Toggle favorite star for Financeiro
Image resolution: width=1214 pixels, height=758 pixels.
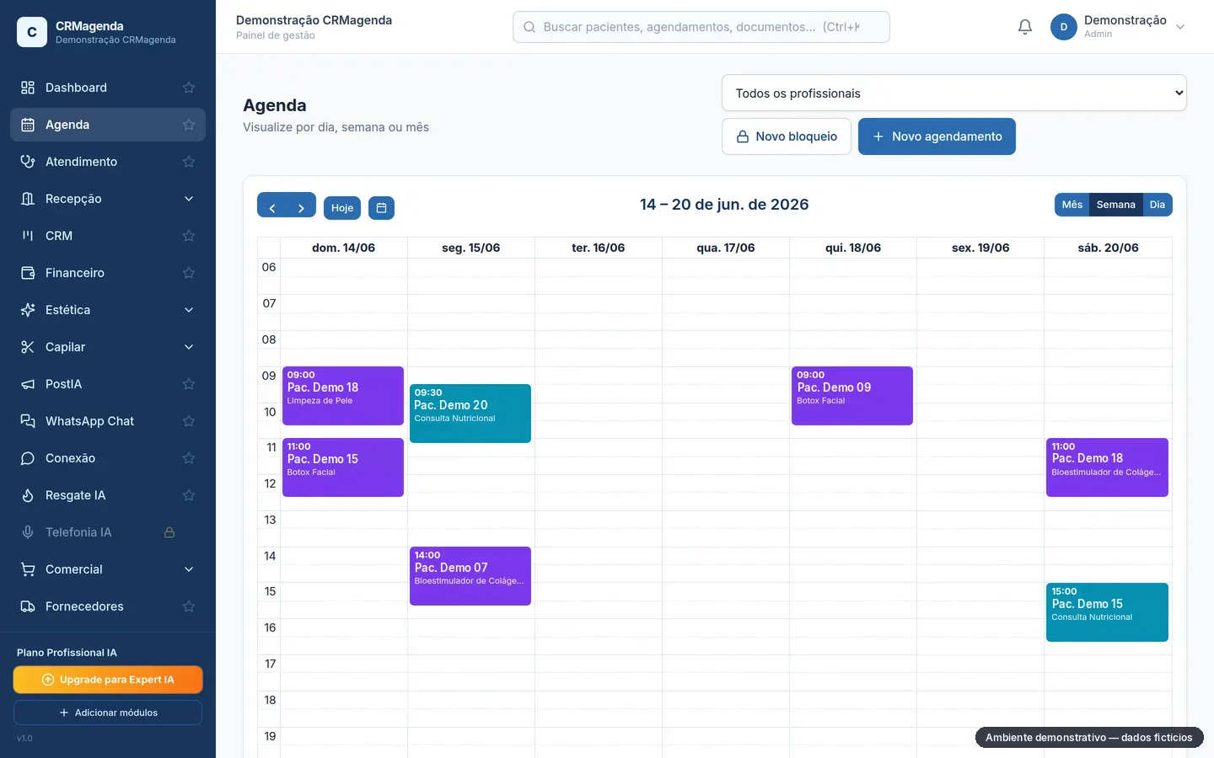tap(189, 273)
